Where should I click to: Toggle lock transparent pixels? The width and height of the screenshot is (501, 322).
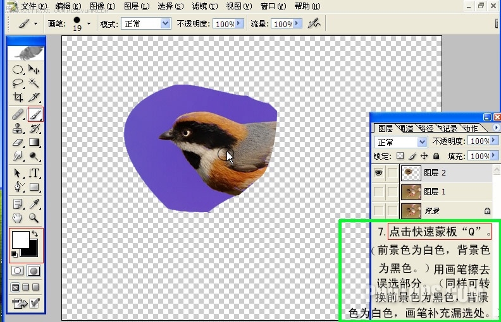click(x=400, y=156)
